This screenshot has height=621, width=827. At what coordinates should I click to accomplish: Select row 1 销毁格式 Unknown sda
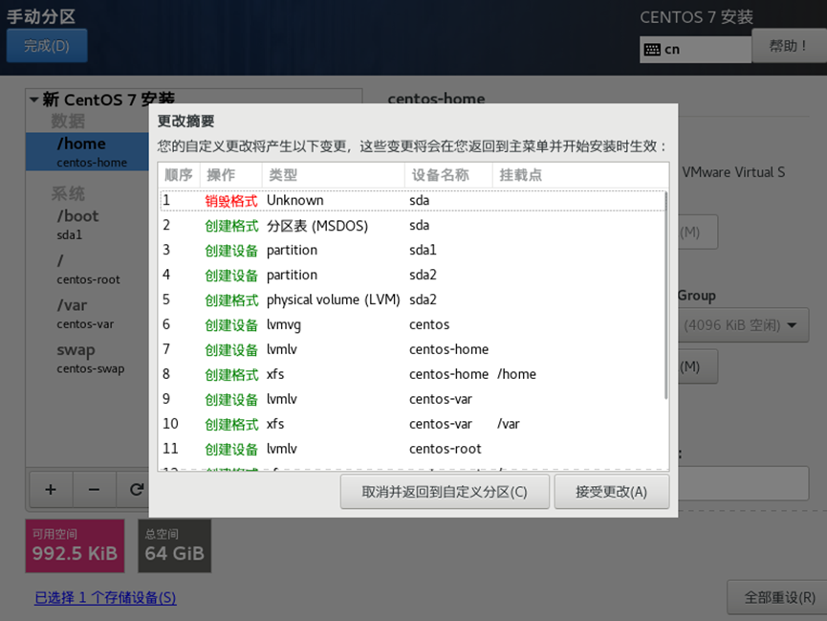(411, 201)
